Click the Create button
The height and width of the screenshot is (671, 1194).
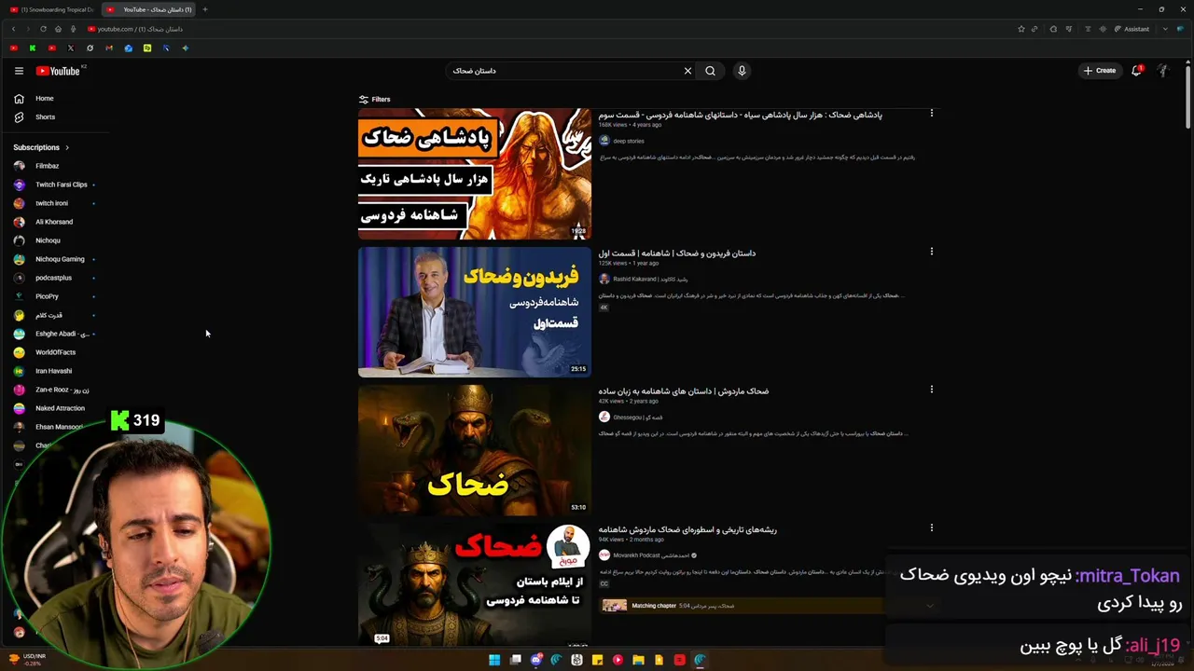coord(1100,71)
